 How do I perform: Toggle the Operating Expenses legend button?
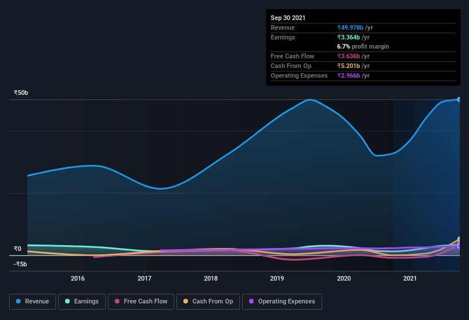282,302
